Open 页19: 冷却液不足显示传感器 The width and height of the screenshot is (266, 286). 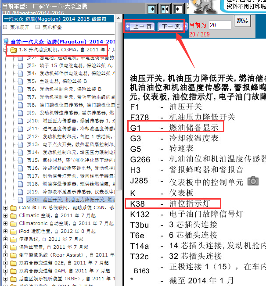pos(71,192)
